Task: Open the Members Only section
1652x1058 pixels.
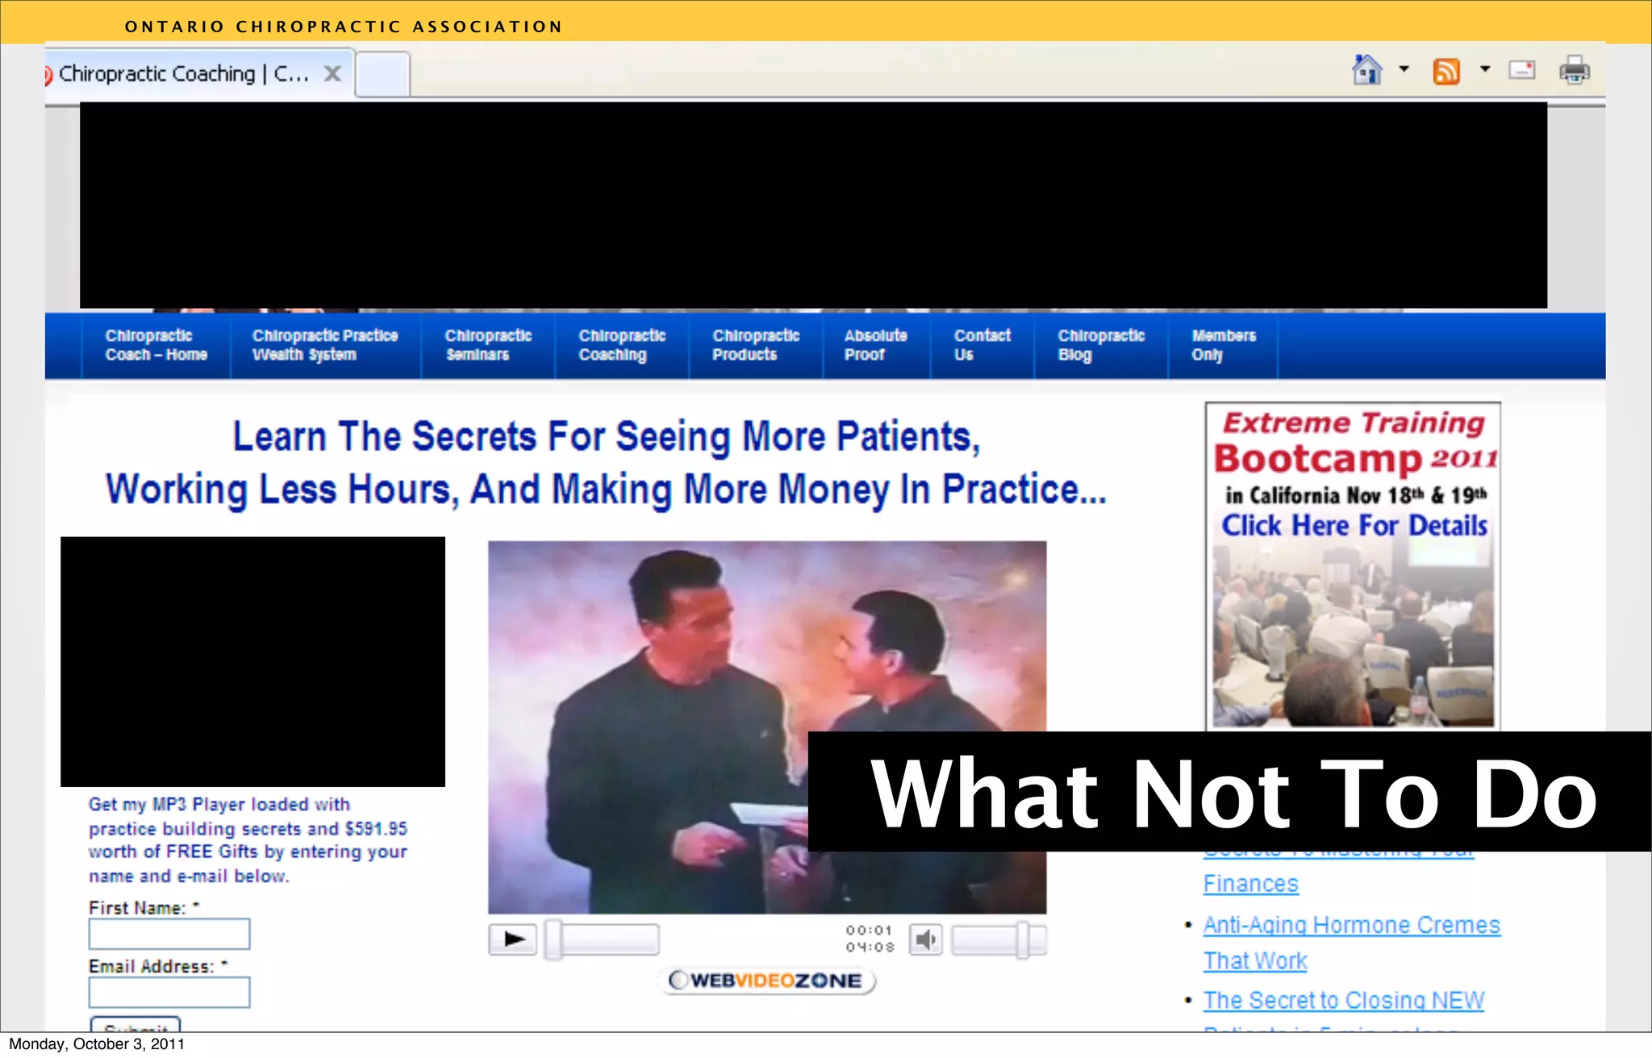Action: 1223,345
